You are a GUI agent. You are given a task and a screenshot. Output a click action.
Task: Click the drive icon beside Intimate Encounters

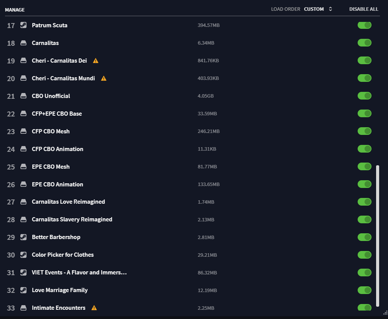(23, 308)
